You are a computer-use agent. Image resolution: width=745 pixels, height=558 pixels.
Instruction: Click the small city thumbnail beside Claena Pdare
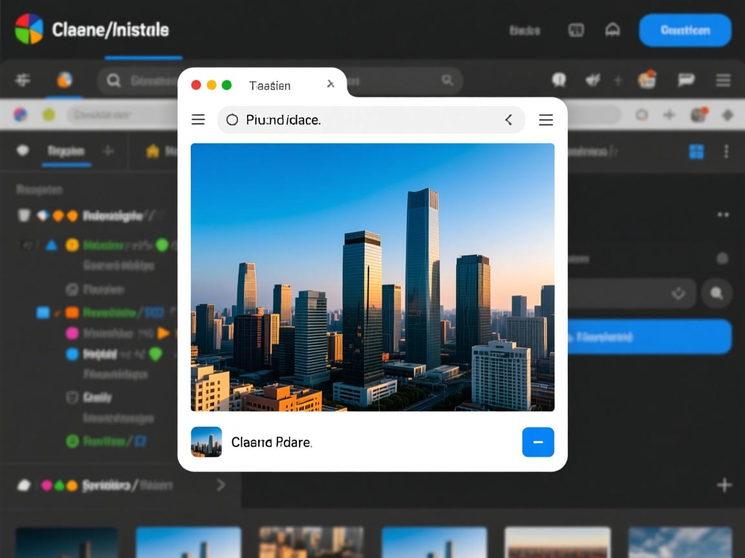[206, 442]
